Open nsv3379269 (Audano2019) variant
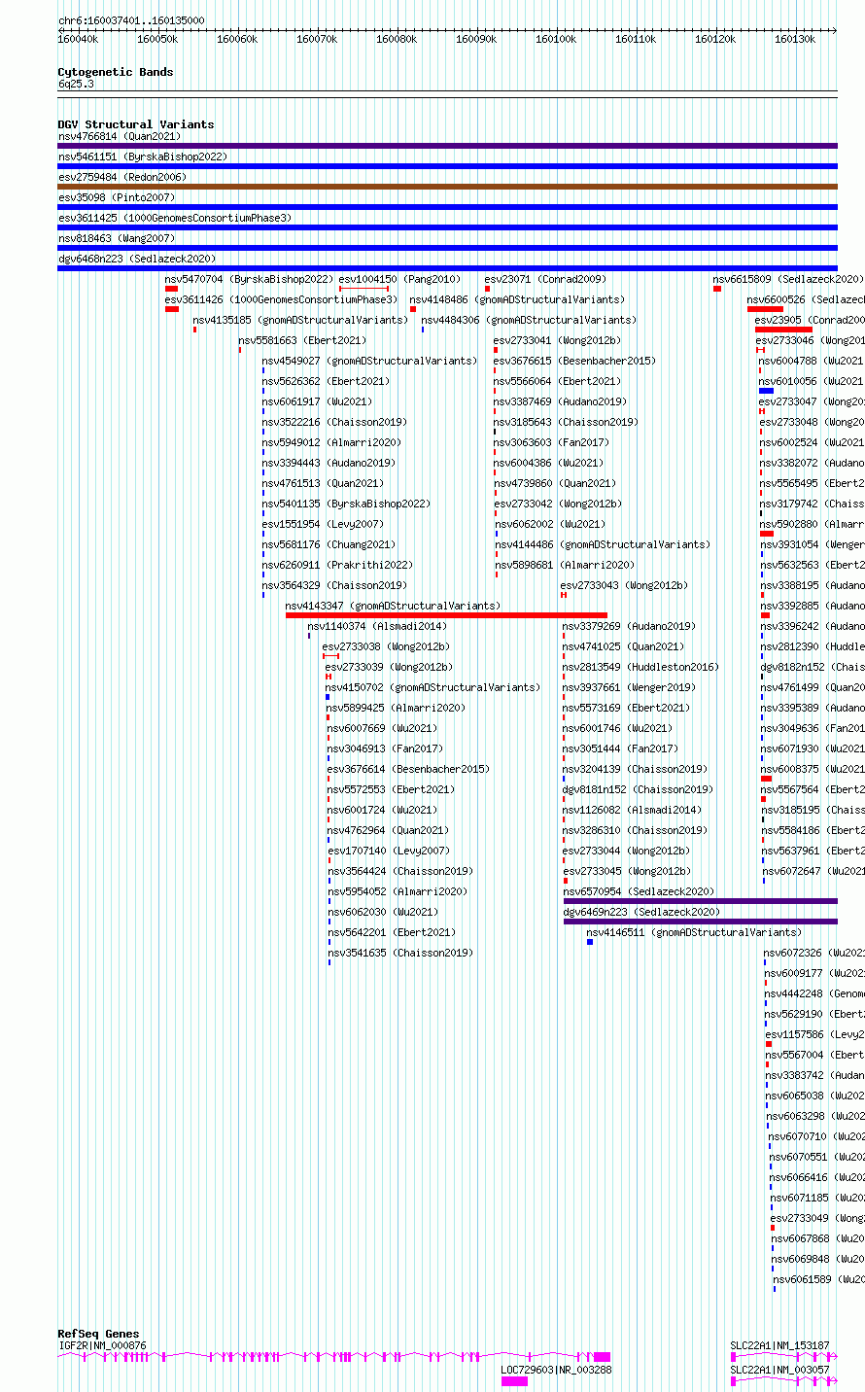Screen dimensions: 865x1392 (629, 626)
